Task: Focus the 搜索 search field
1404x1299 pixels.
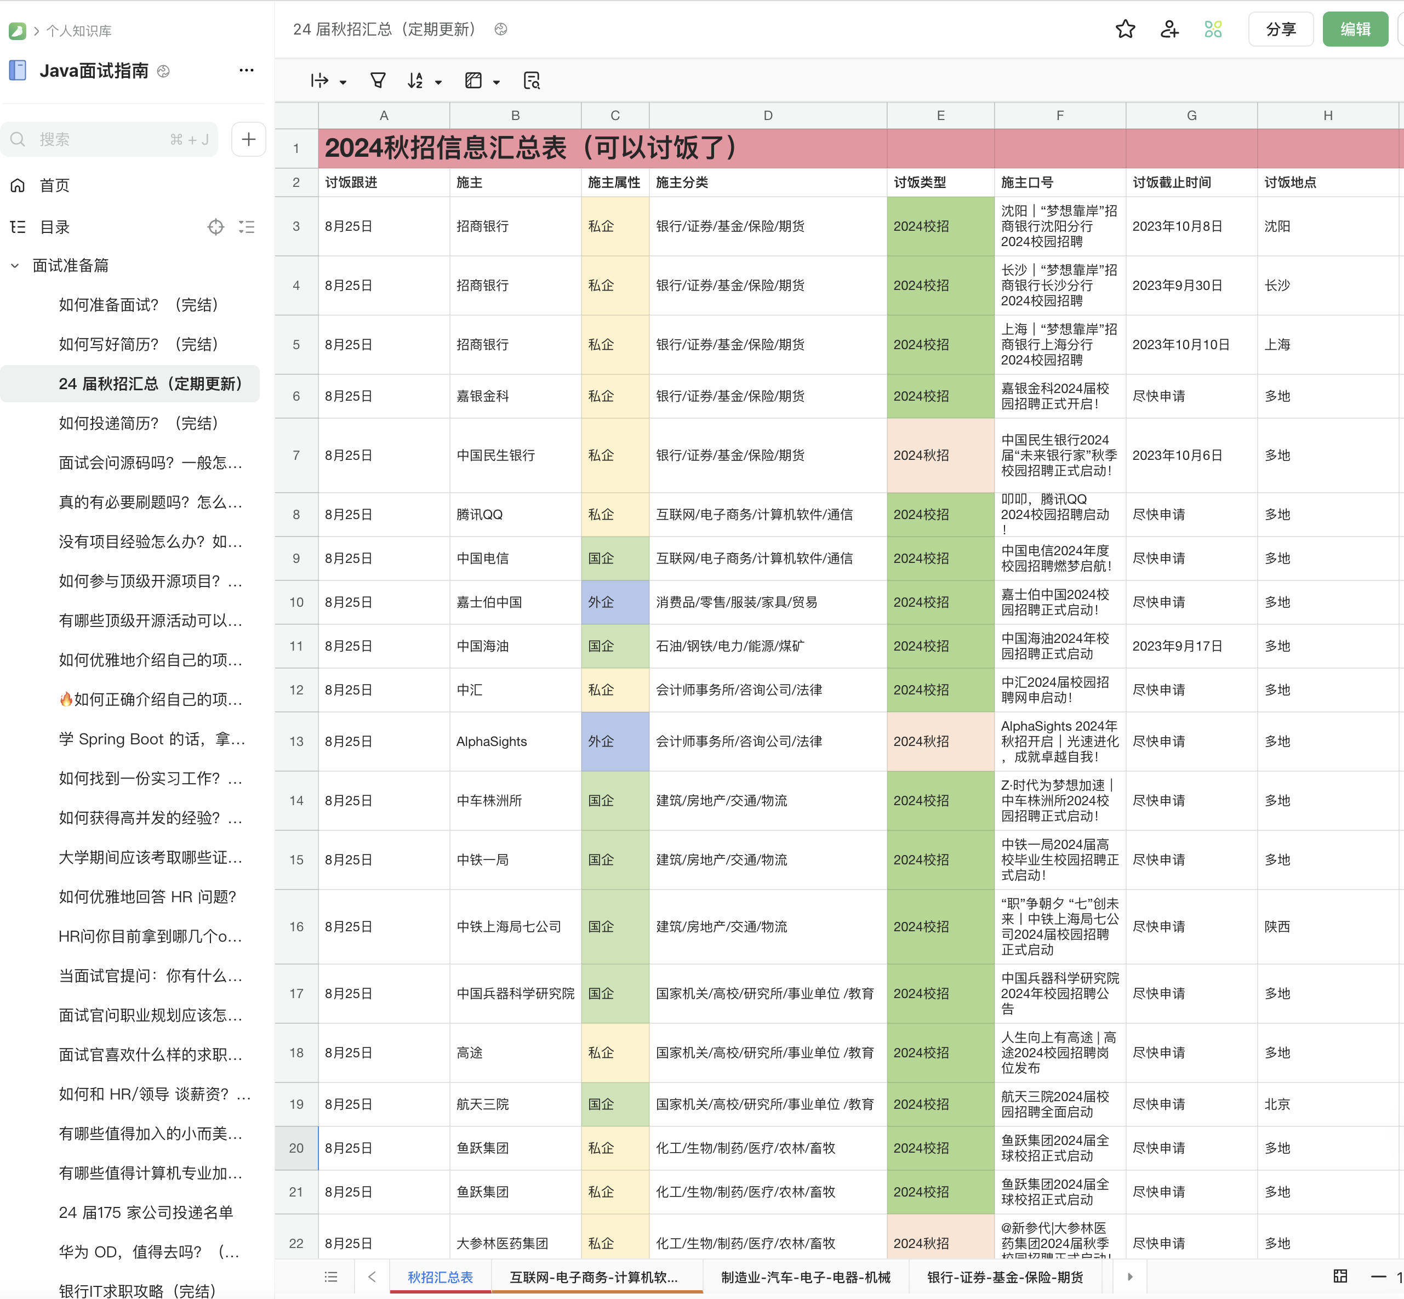Action: (110, 139)
